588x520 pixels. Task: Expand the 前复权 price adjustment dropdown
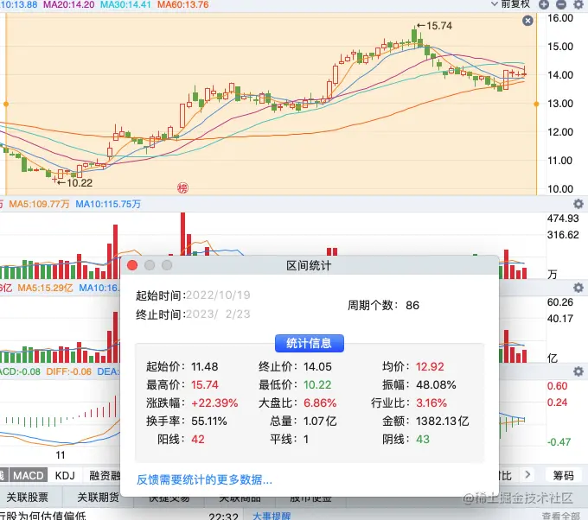511,4
